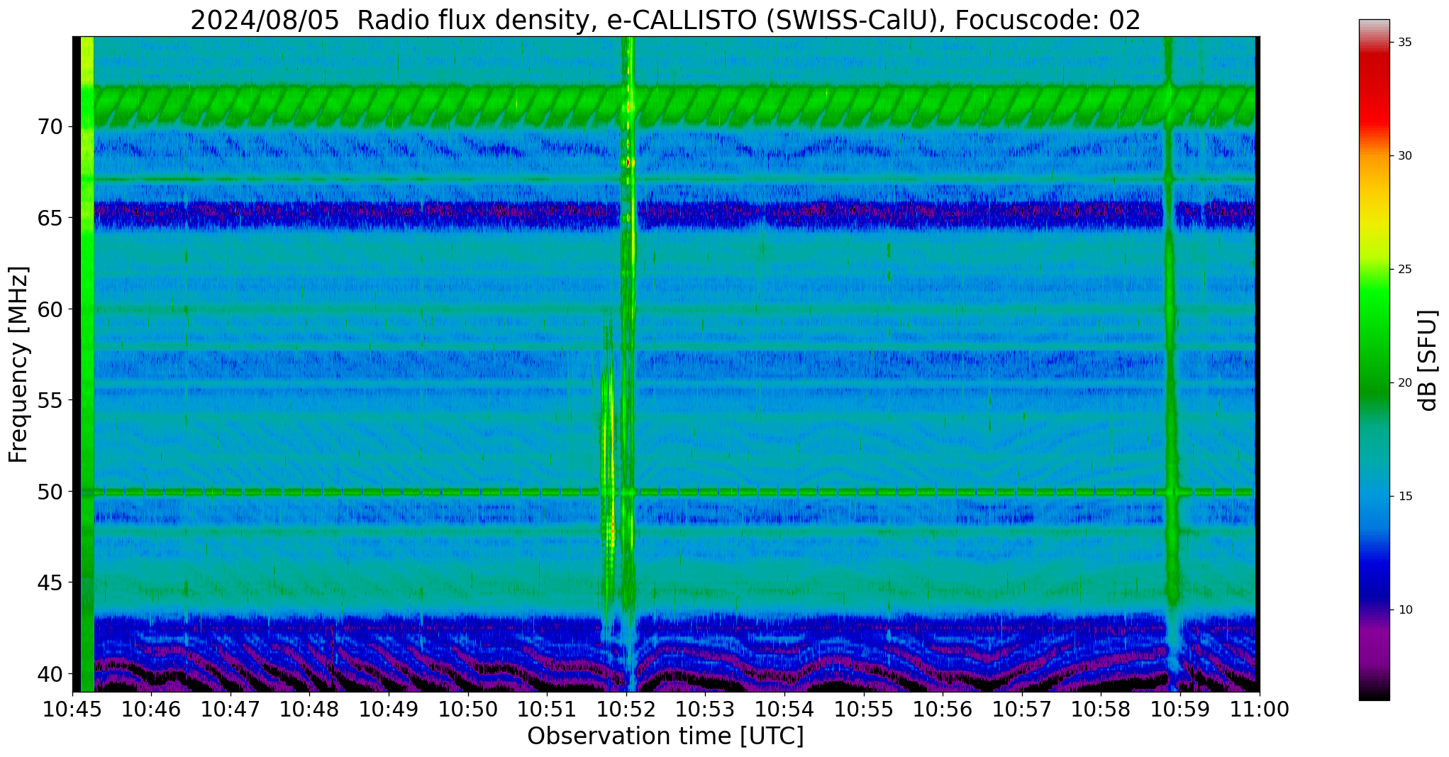Click the 45 MHz frequency tick label
This screenshot has height=757, width=1449.
coord(50,582)
